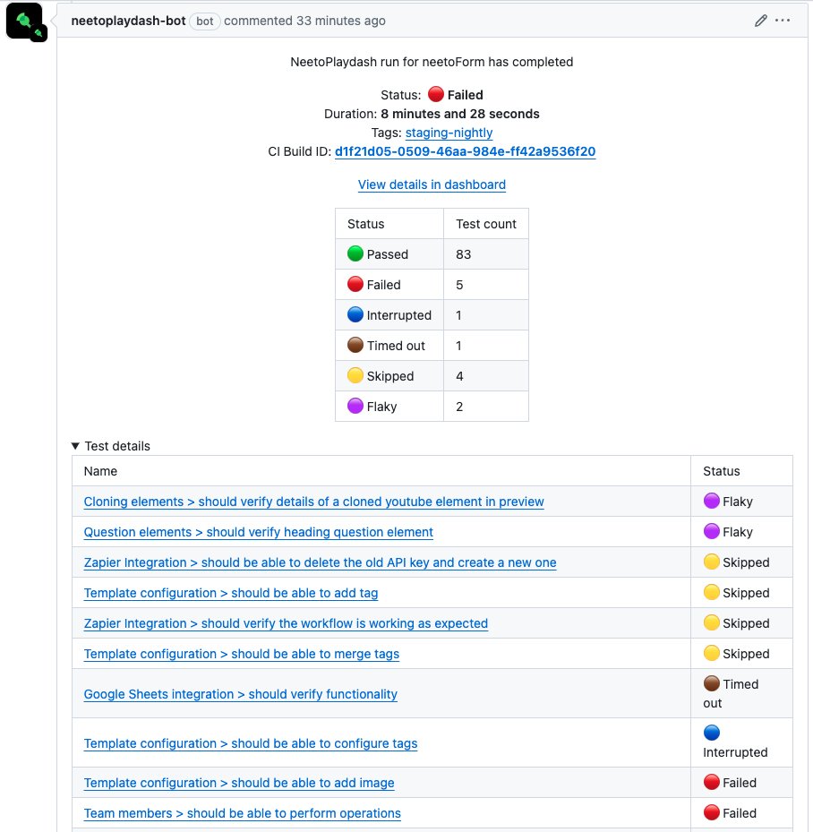Click the Flaky count value 2
The width and height of the screenshot is (813, 832).
pos(459,407)
